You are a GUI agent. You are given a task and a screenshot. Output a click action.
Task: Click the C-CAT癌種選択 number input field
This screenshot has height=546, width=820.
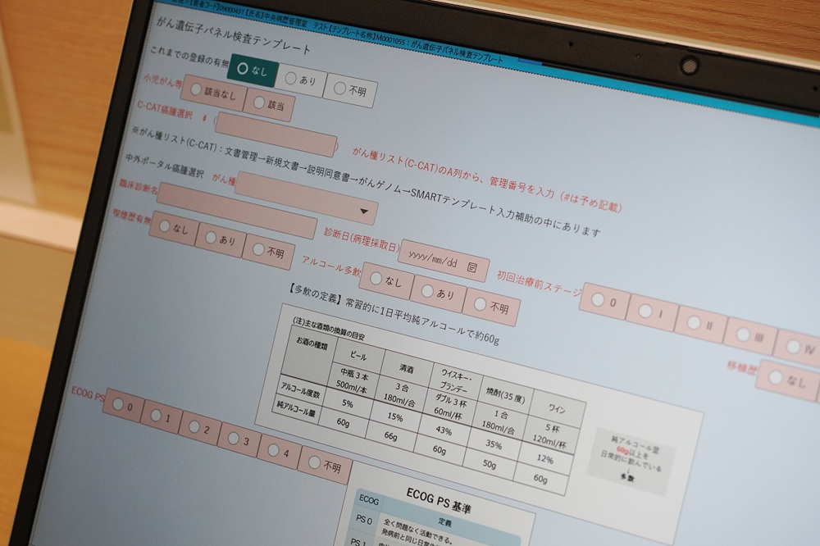click(276, 134)
